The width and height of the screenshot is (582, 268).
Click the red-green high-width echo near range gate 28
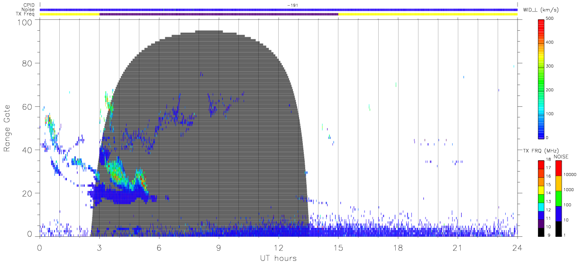tap(118, 173)
